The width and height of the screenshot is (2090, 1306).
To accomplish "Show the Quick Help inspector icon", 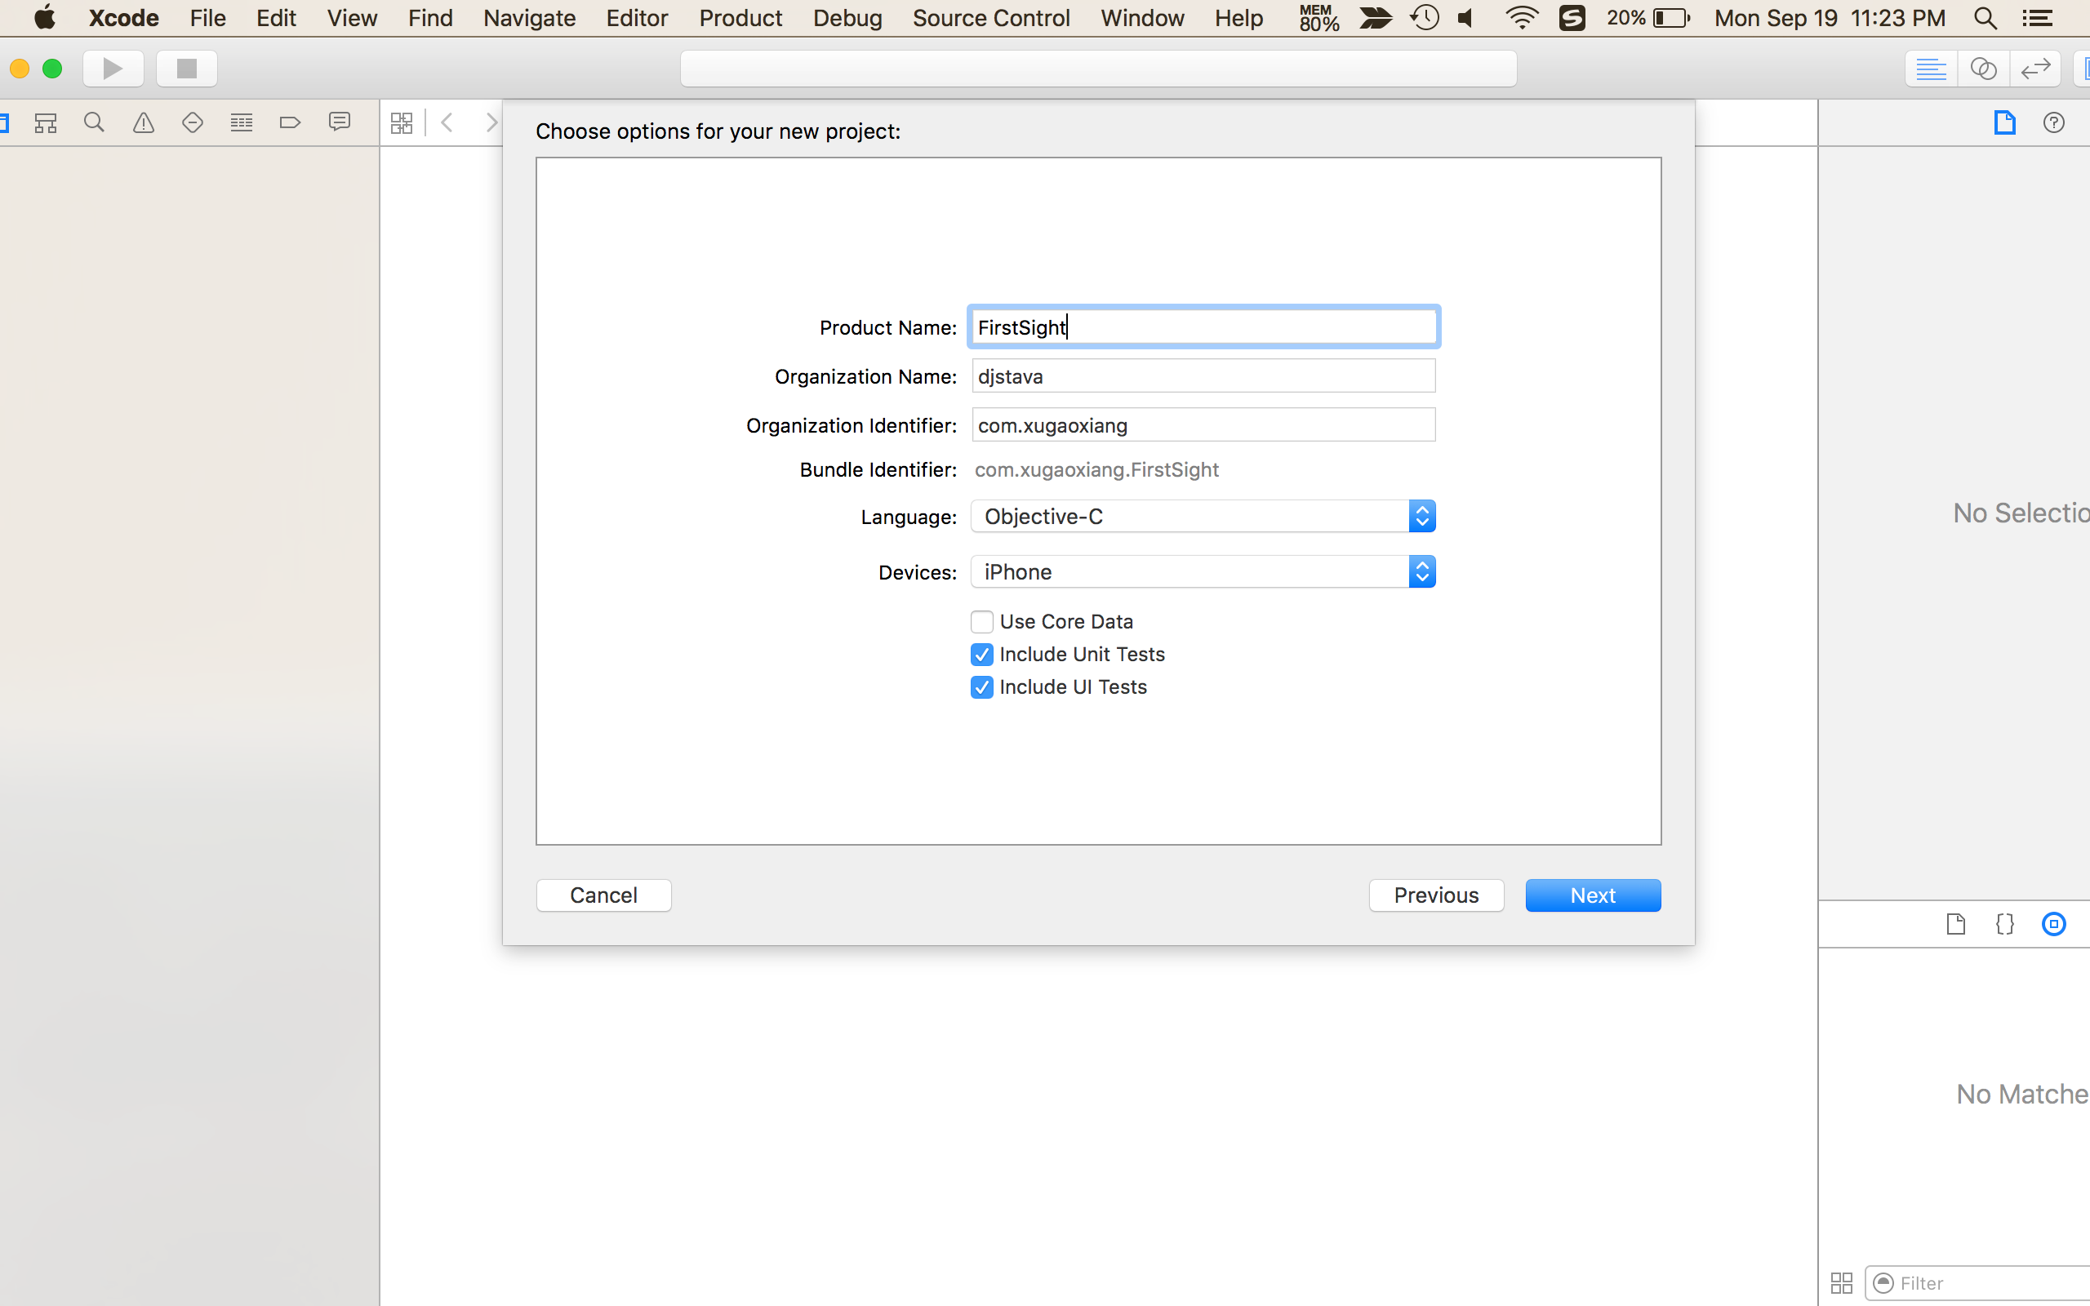I will coord(2053,122).
